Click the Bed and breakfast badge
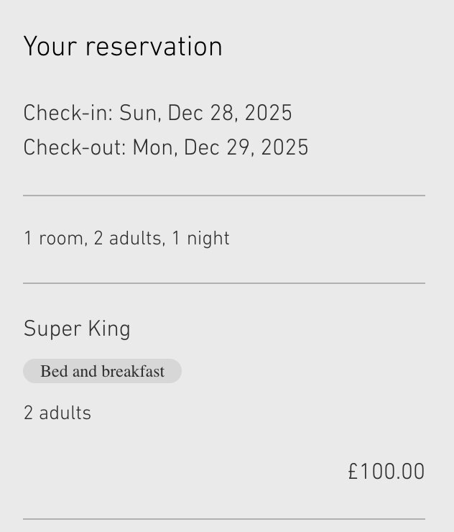The height and width of the screenshot is (532, 454). tap(102, 372)
